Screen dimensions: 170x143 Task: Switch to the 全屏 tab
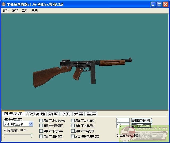(x=91, y=114)
